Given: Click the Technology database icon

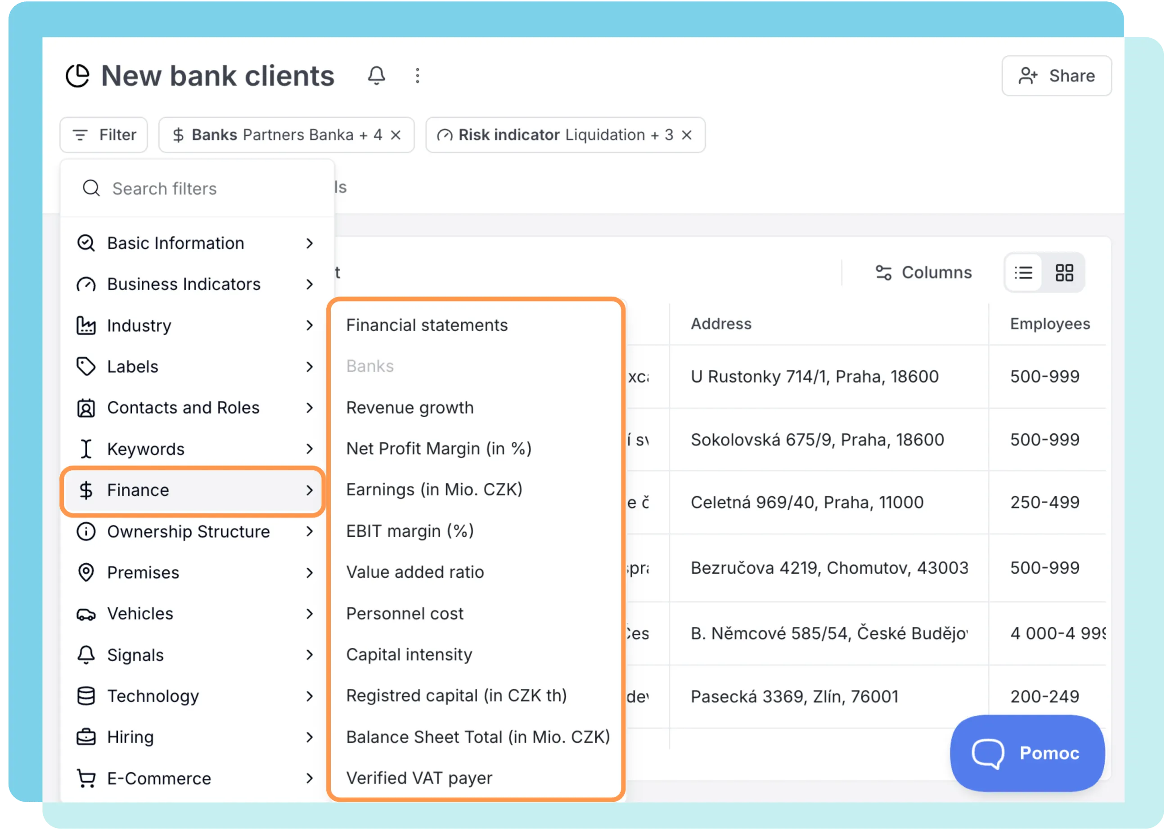Looking at the screenshot, I should tap(86, 696).
